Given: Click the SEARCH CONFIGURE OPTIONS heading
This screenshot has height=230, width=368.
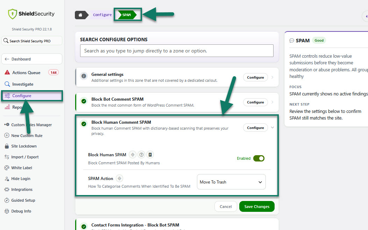Looking at the screenshot, I should [114, 39].
